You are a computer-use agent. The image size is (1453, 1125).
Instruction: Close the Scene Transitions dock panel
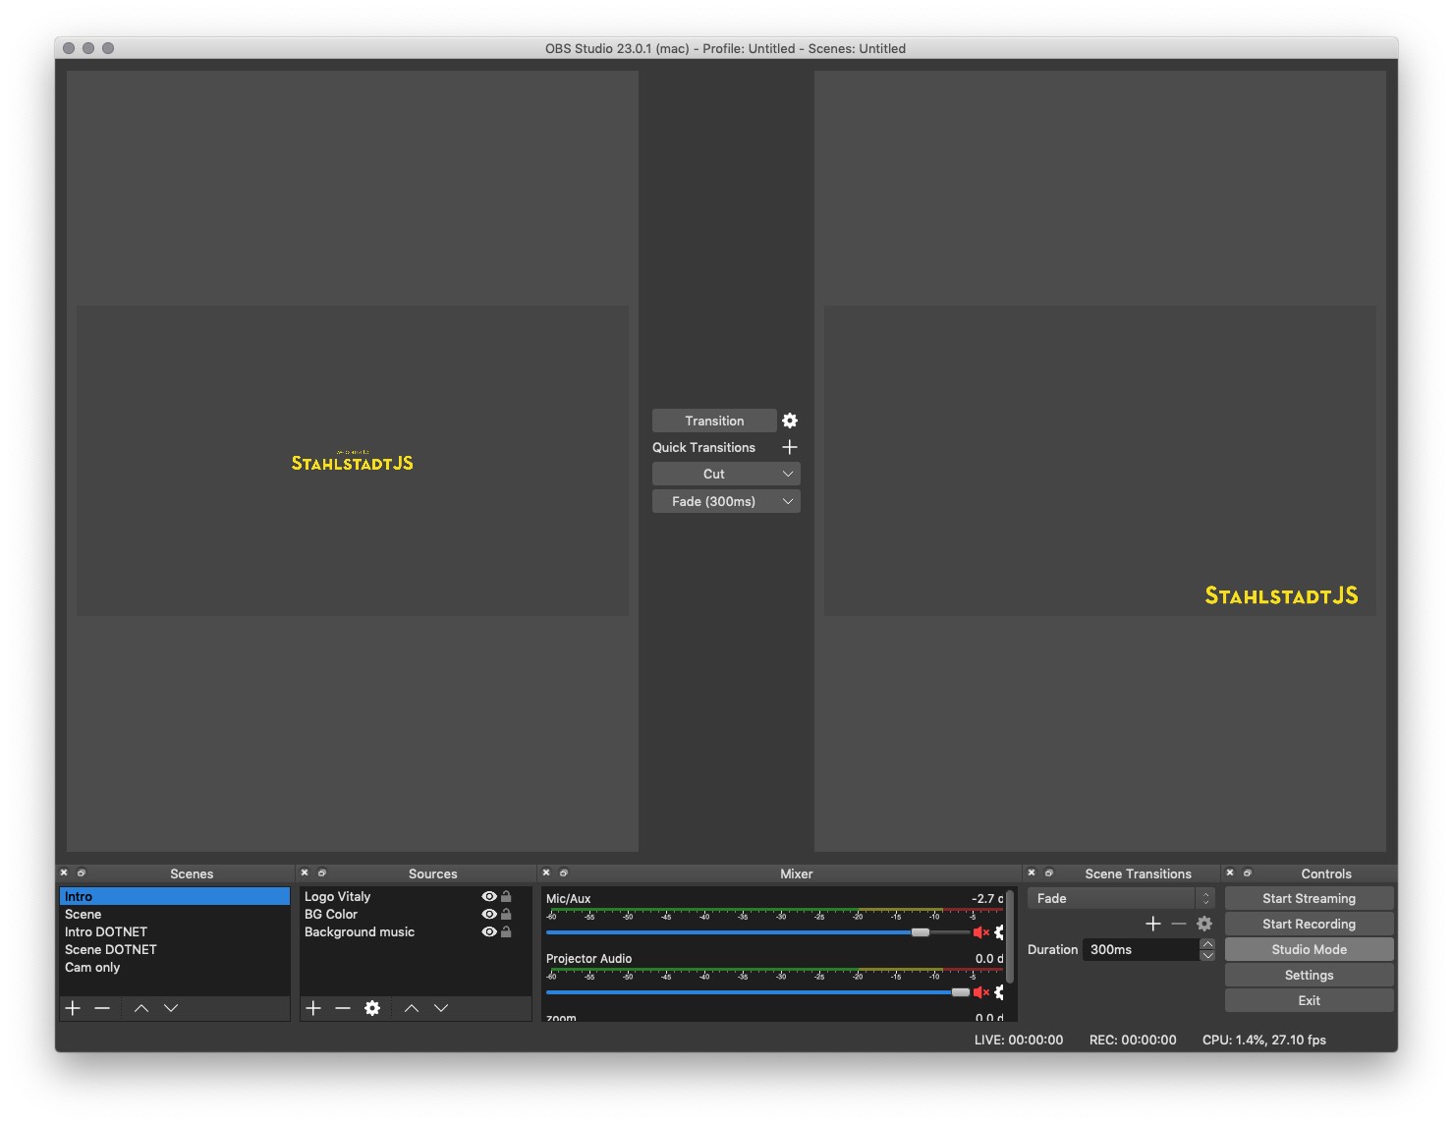[1032, 872]
